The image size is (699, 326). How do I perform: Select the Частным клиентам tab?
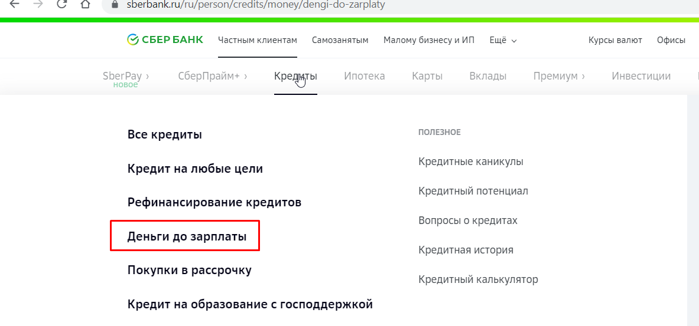pyautogui.click(x=257, y=41)
